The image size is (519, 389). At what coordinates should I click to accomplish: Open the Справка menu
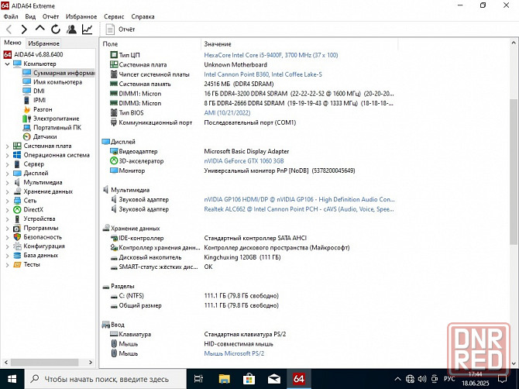143,16
